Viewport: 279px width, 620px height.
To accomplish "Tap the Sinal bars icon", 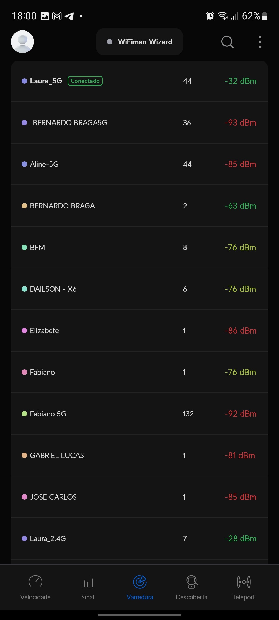I will coord(88,582).
